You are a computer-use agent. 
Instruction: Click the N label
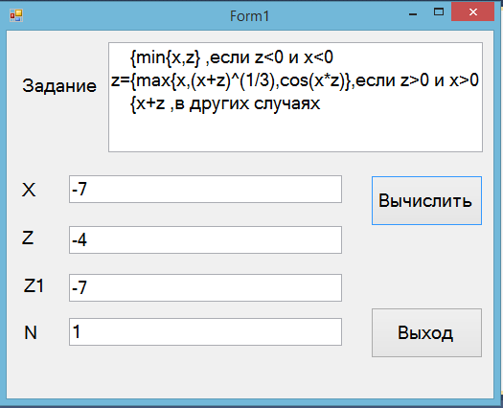point(31,332)
